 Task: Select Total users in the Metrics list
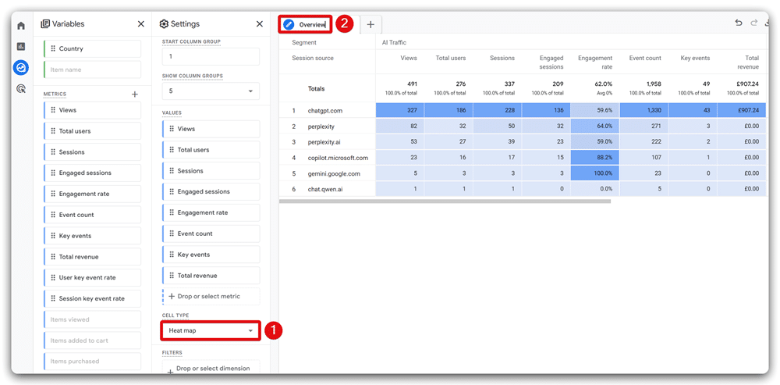[93, 131]
